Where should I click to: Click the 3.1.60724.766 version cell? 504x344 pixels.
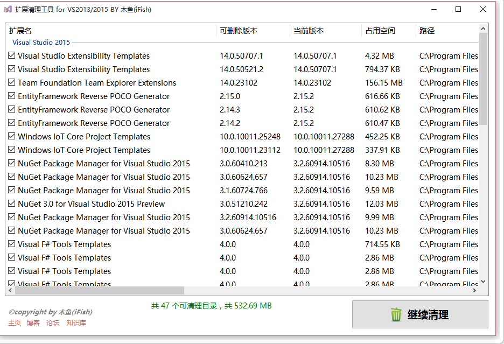tap(243, 191)
